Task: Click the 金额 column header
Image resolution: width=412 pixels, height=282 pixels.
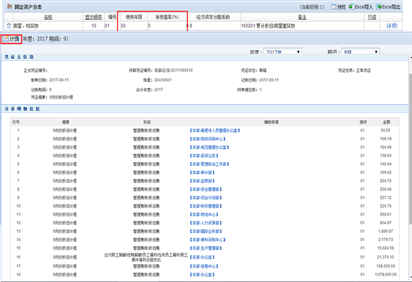Action: click(386, 122)
